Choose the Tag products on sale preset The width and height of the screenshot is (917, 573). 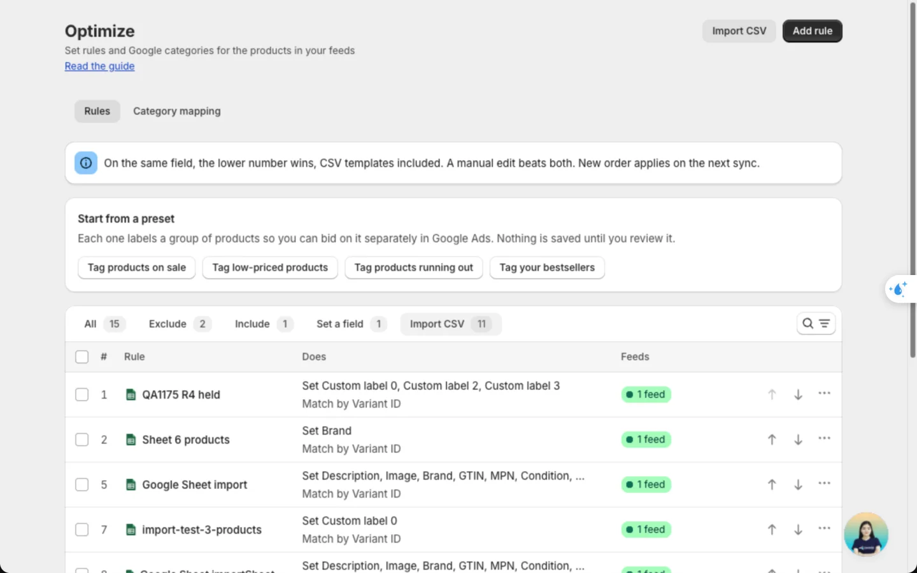coord(137,268)
